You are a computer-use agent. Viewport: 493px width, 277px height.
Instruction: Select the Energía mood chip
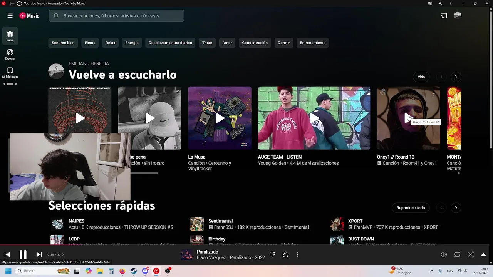pos(132,43)
